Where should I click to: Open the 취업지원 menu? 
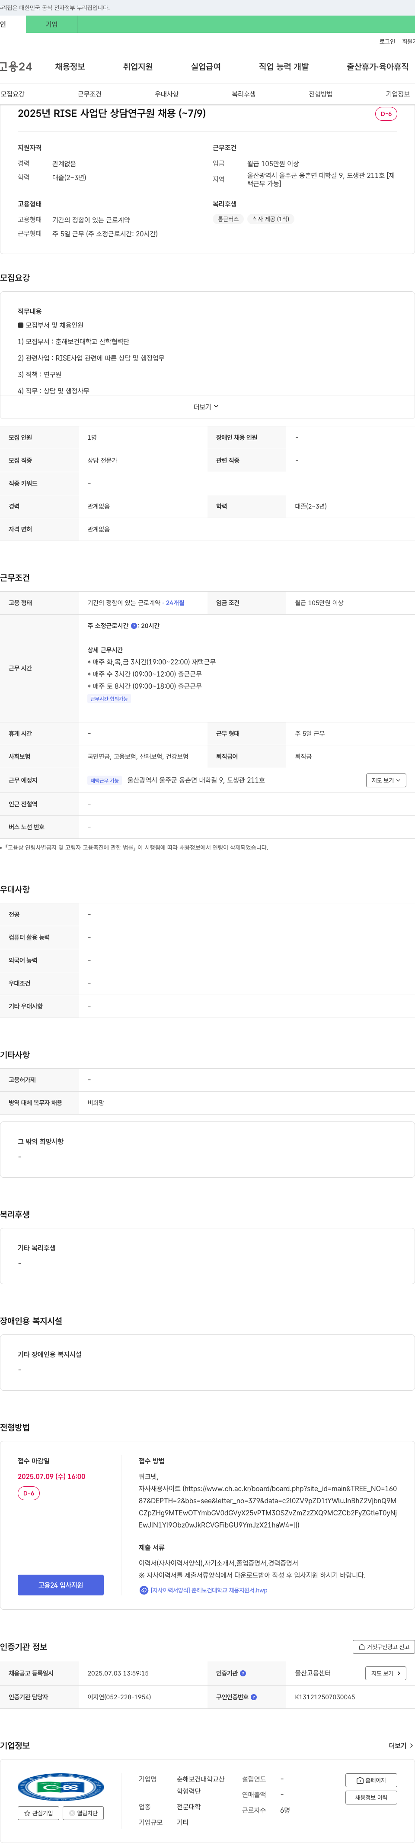coord(138,67)
